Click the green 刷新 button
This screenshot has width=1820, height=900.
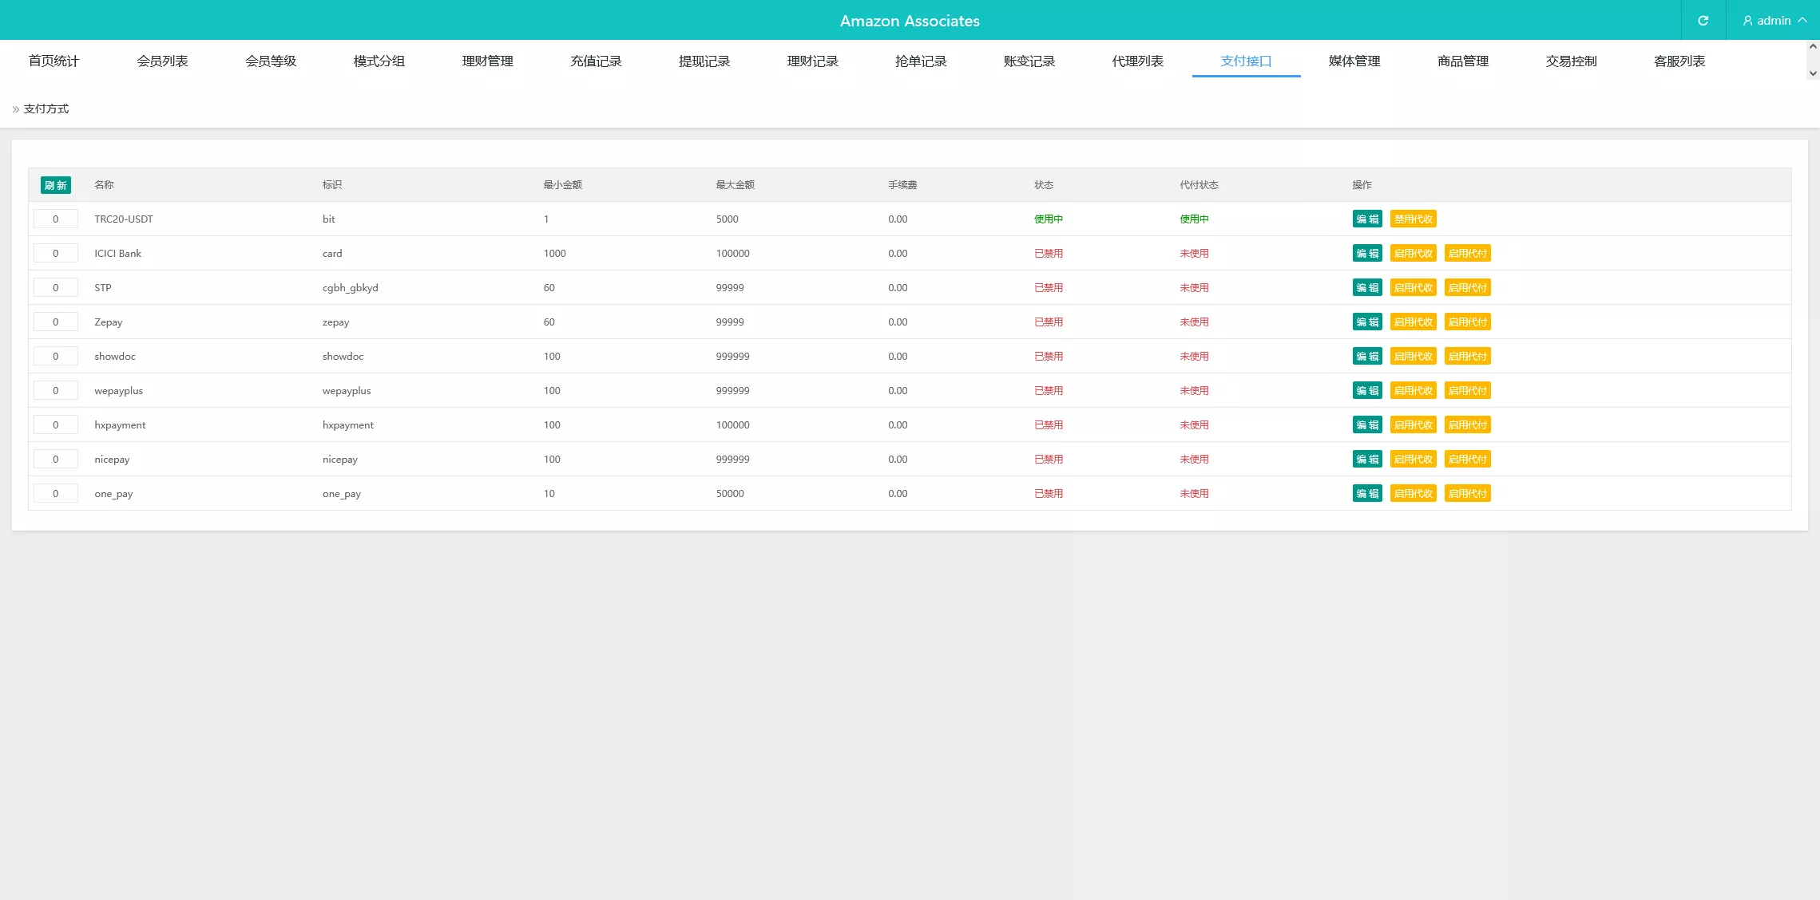click(56, 185)
